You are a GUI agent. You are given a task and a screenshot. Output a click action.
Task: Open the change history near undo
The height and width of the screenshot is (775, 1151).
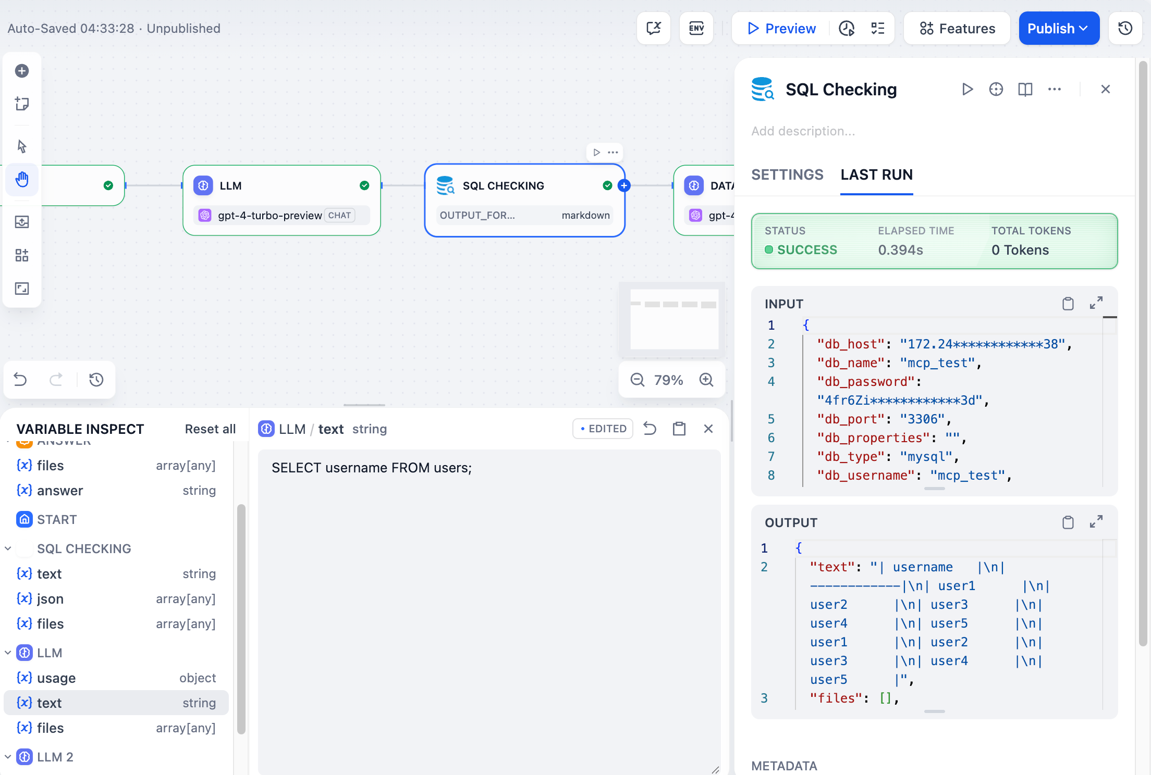pos(96,379)
